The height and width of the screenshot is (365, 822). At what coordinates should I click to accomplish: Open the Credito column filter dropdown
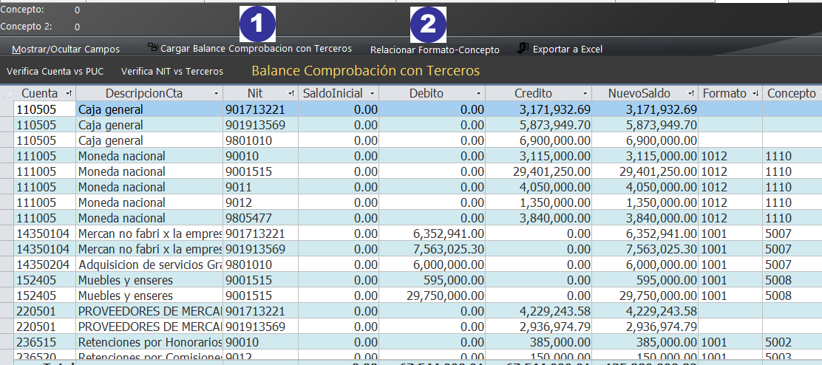coord(585,94)
